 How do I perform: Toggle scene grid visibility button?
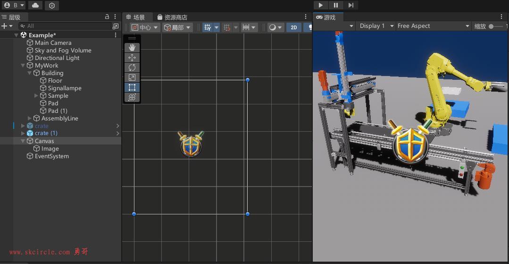coord(208,28)
